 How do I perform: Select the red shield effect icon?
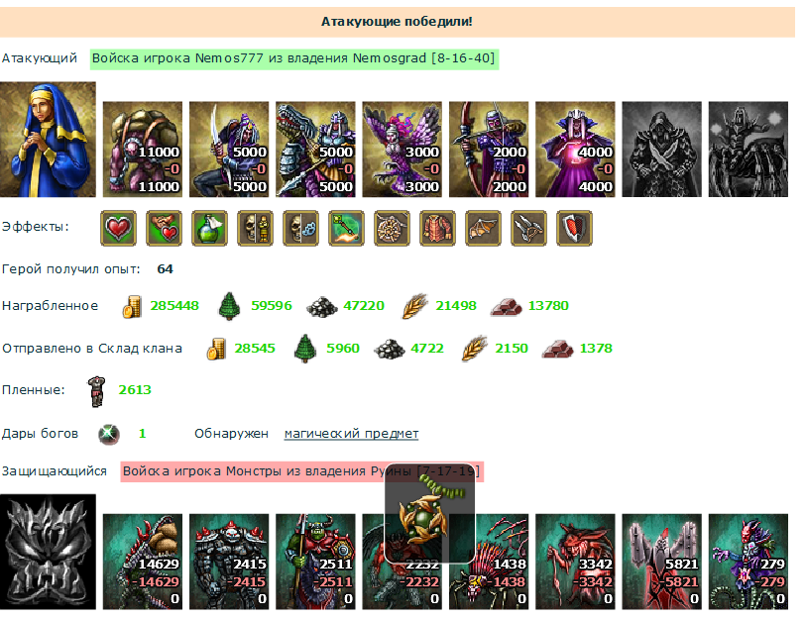pos(574,228)
